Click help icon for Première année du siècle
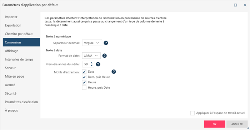The height and width of the screenshot is (130, 250). click(x=98, y=64)
